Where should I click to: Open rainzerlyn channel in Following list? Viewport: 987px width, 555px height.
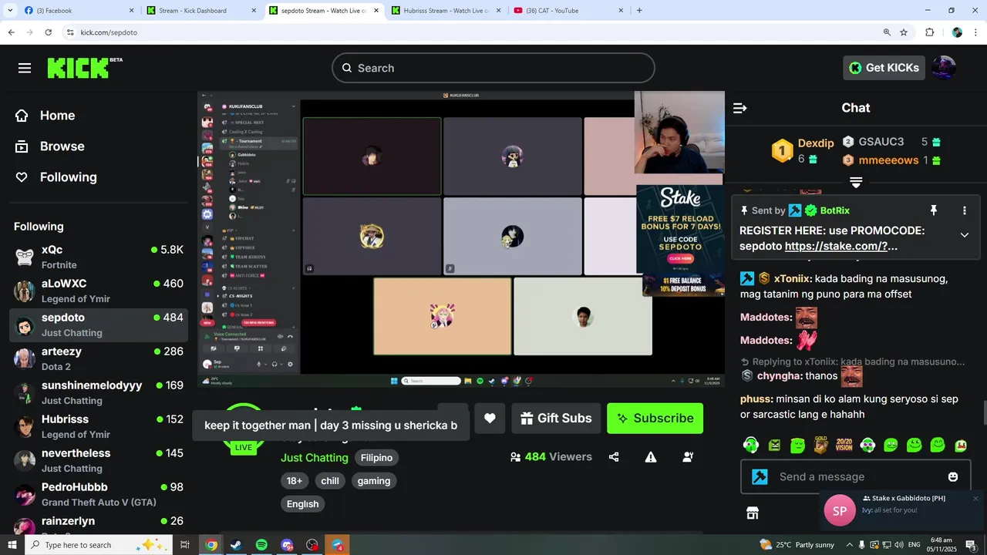point(99,524)
